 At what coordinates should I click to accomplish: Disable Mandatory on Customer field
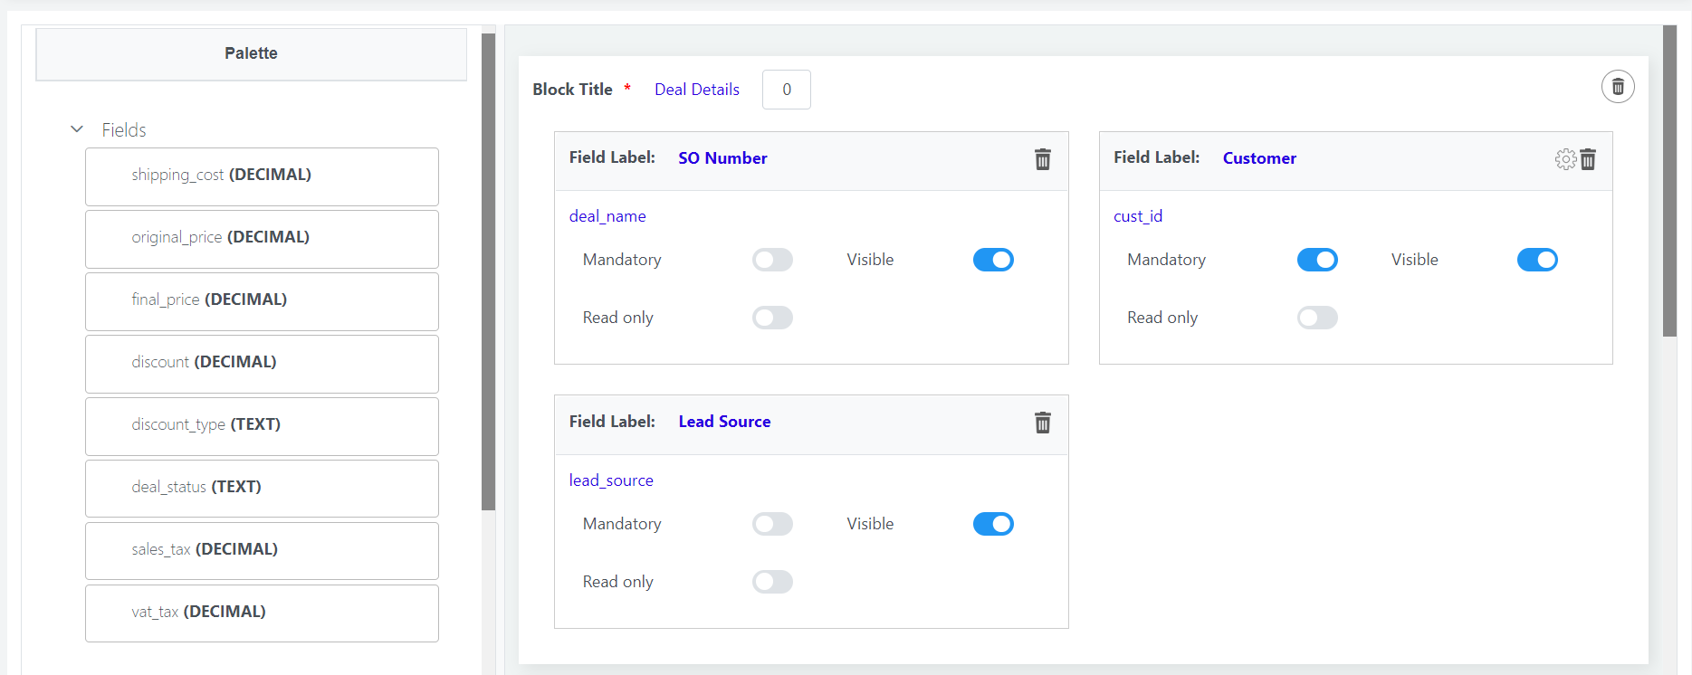pyautogui.click(x=1316, y=260)
